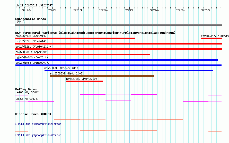Open the nsv829180 (Park2010) label
Image resolution: width=229 pixels, height=143 pixels.
(82, 79)
